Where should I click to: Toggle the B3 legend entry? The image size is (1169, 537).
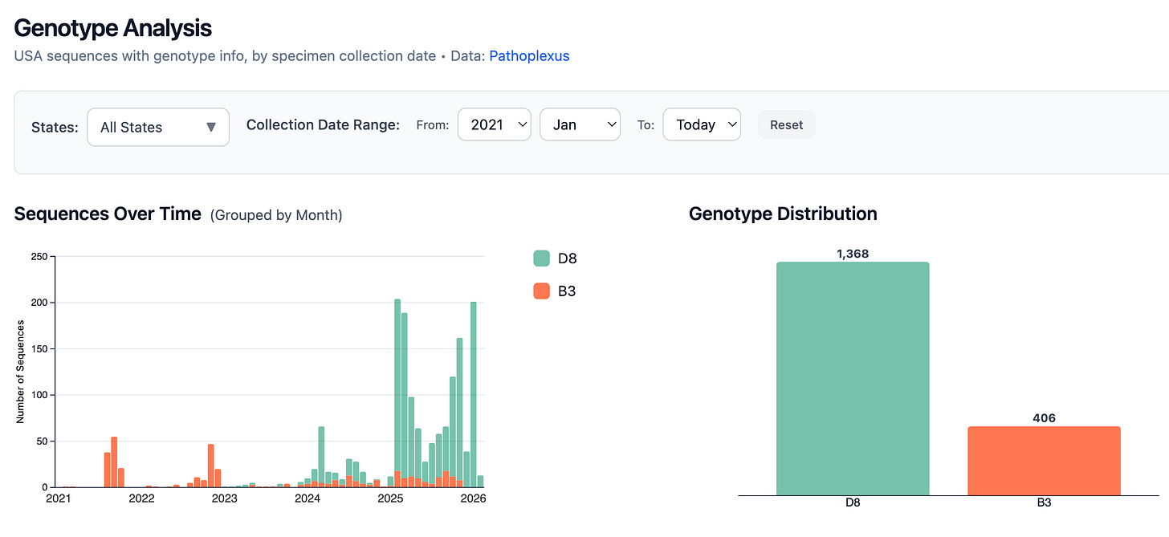[x=556, y=291]
